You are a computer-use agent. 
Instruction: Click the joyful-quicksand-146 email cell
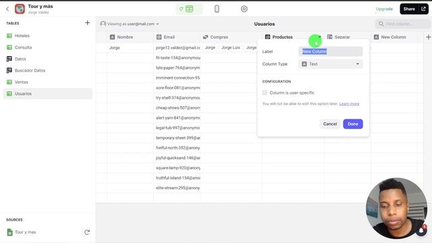click(x=177, y=158)
